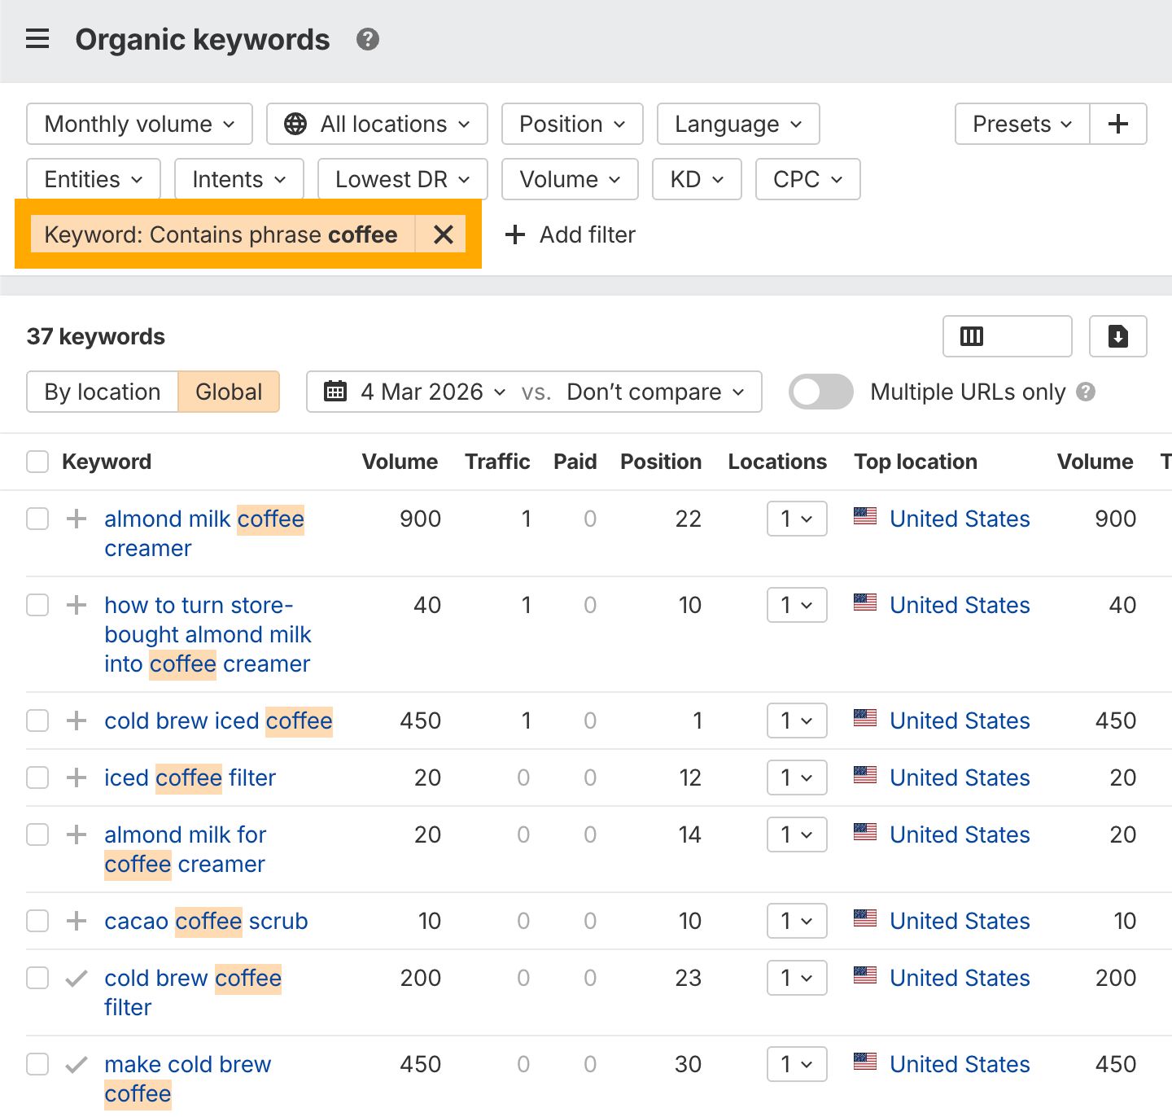Select checkbox for cacao coffee scrub

click(x=37, y=921)
